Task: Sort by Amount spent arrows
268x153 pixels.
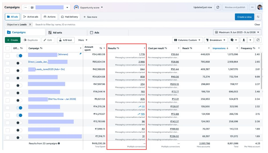Action: click(101, 48)
